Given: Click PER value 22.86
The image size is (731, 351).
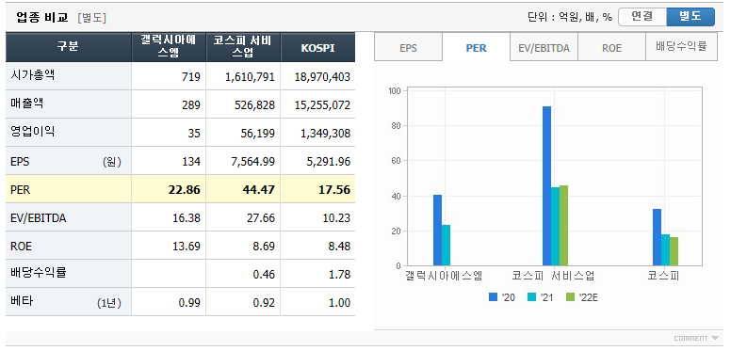Looking at the screenshot, I should click(x=185, y=190).
